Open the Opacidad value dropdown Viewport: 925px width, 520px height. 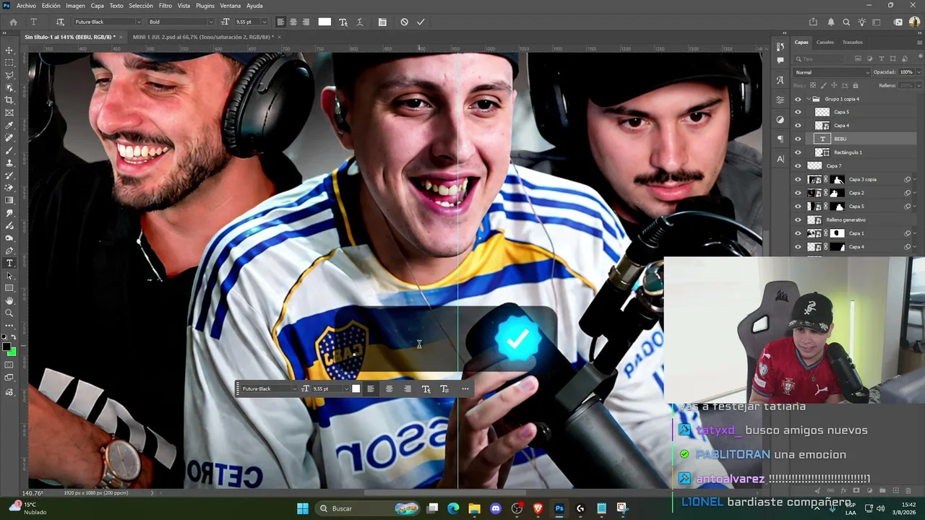(919, 72)
